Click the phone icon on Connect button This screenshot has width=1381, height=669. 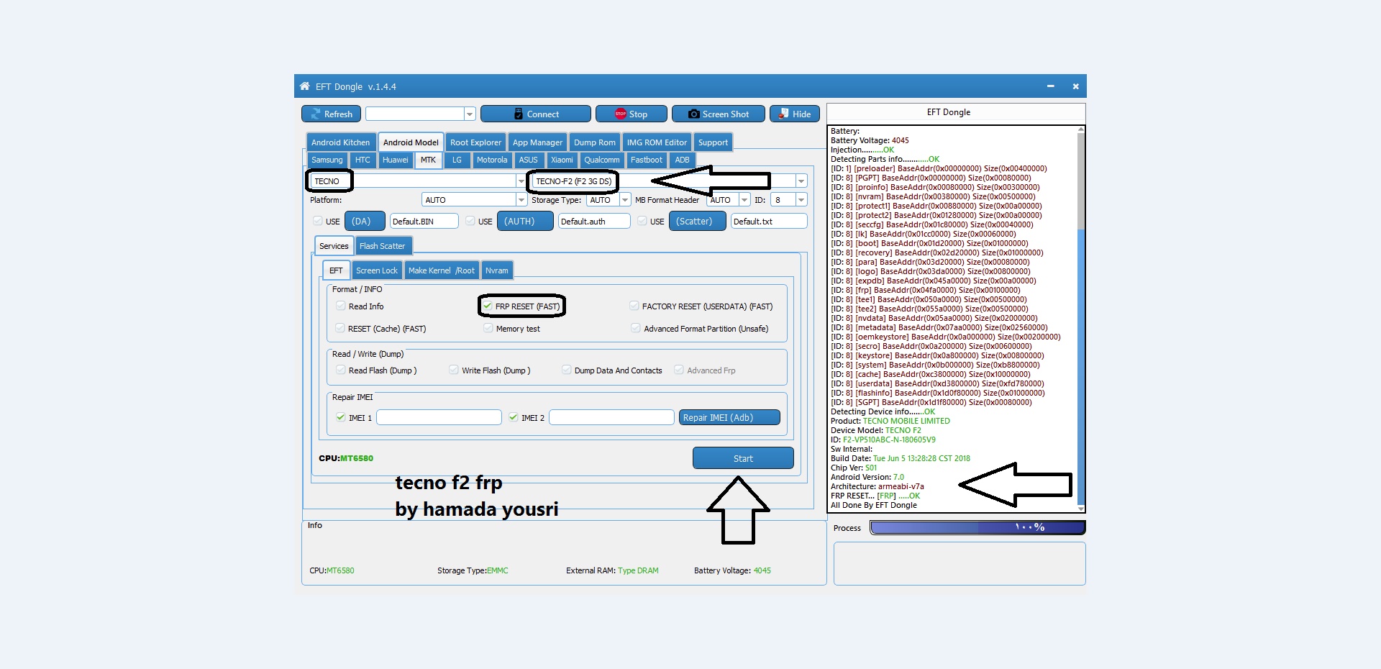click(519, 114)
